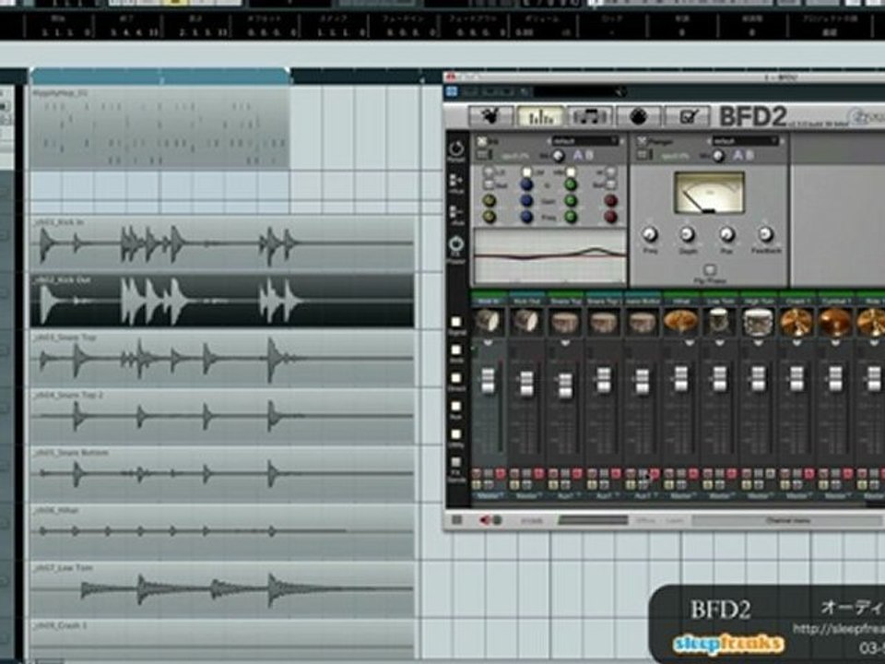Click the Flanger Pos knob
Image resolution: width=885 pixels, height=664 pixels.
(x=727, y=233)
